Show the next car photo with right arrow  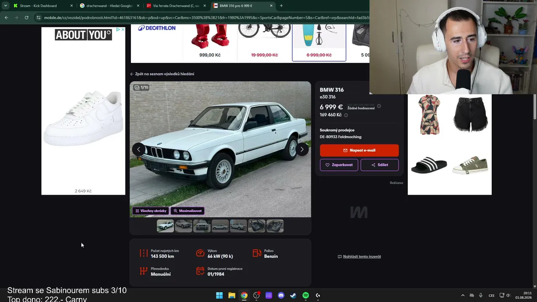302,149
